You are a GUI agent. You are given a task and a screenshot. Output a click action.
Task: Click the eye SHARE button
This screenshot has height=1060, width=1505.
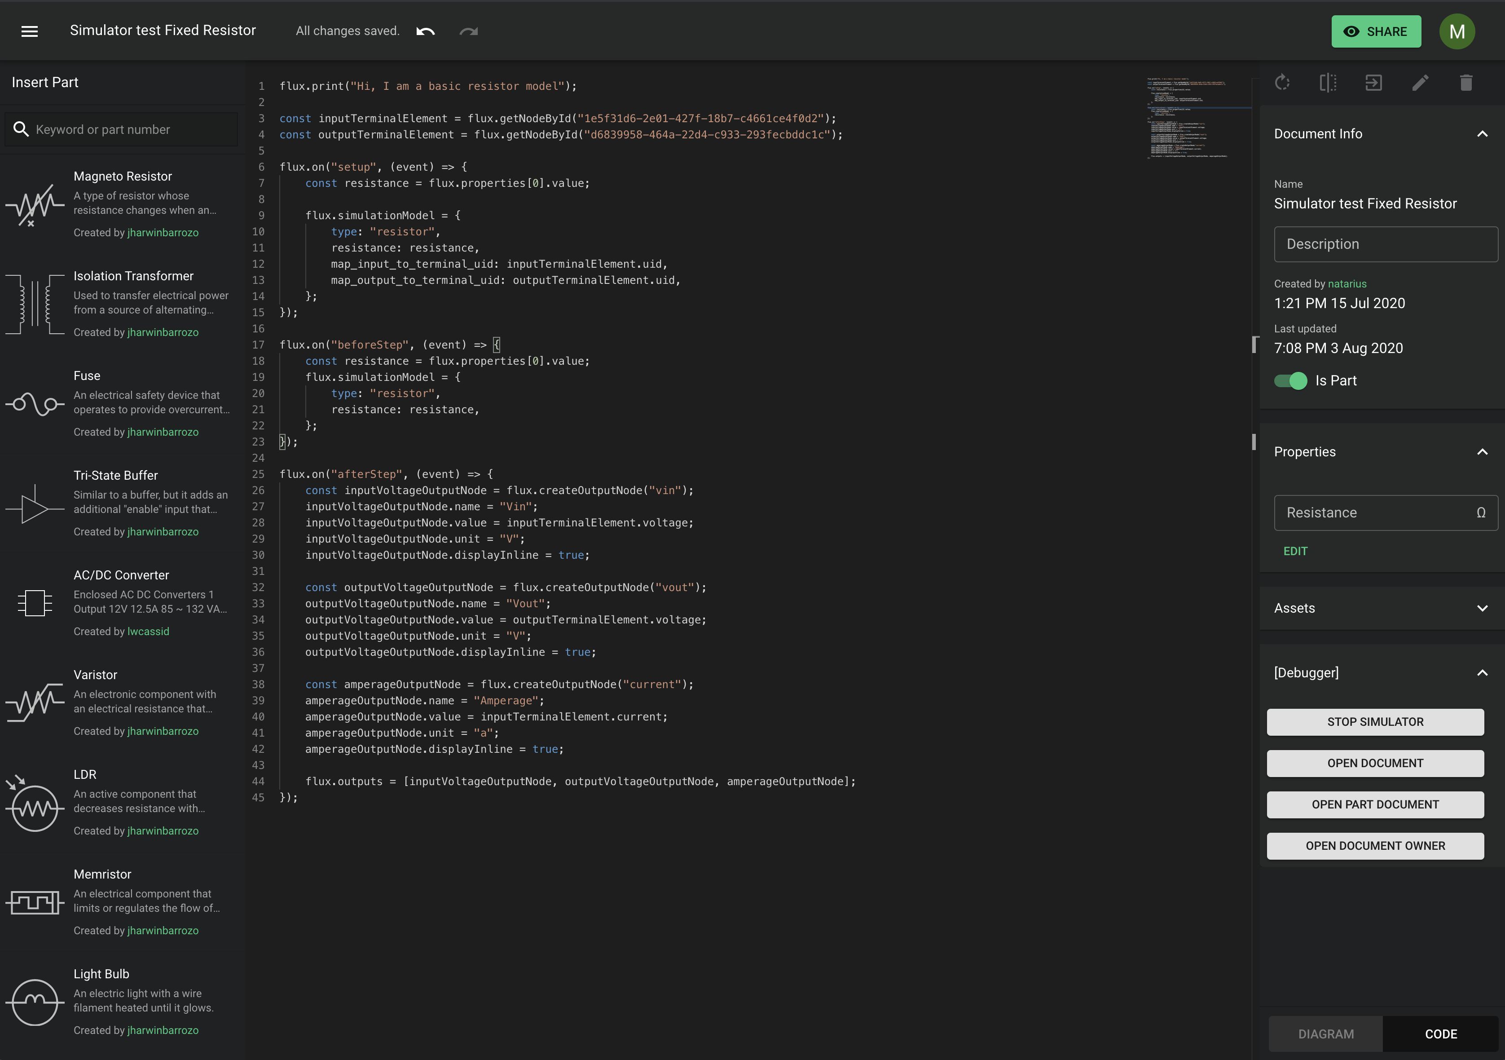1376,31
